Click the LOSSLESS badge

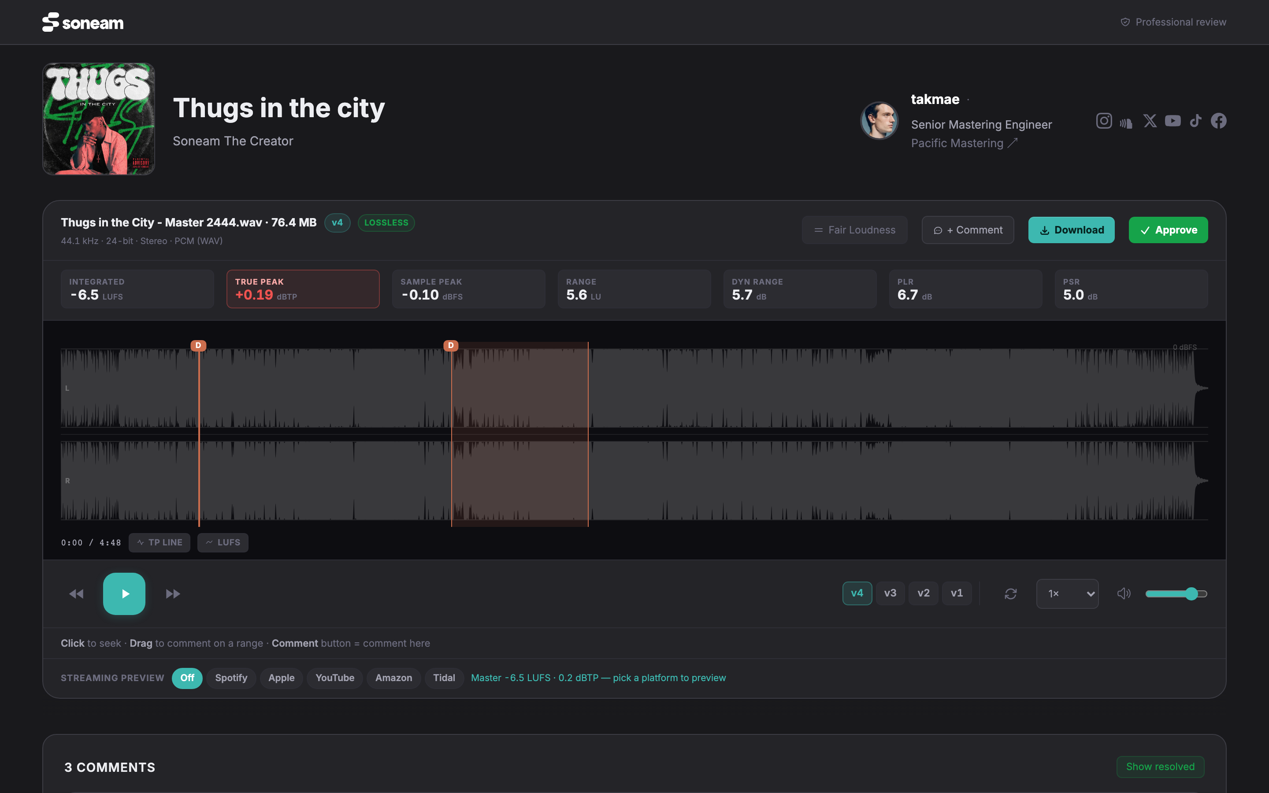pos(386,223)
